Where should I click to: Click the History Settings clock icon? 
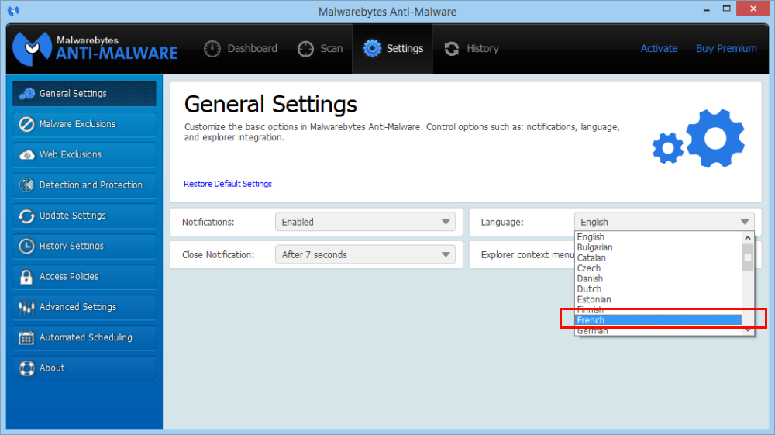coord(26,246)
